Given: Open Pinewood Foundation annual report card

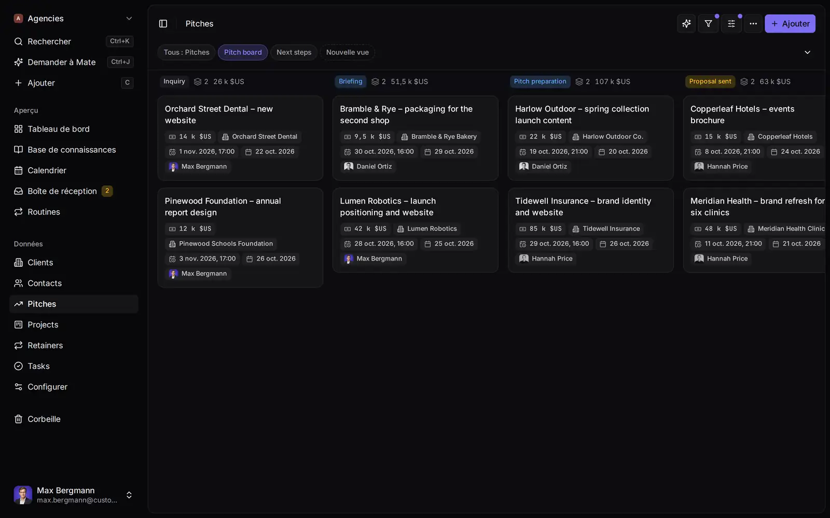Looking at the screenshot, I should click(240, 238).
